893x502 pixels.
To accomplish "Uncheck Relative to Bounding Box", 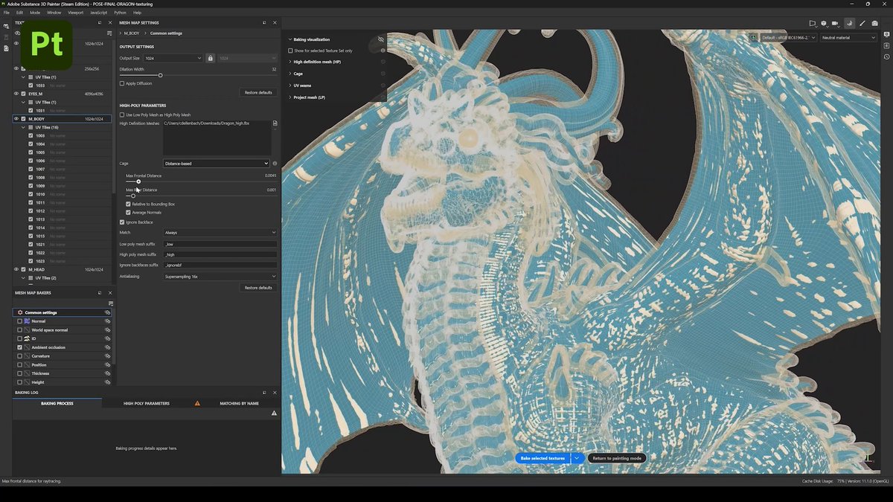I will tap(128, 204).
